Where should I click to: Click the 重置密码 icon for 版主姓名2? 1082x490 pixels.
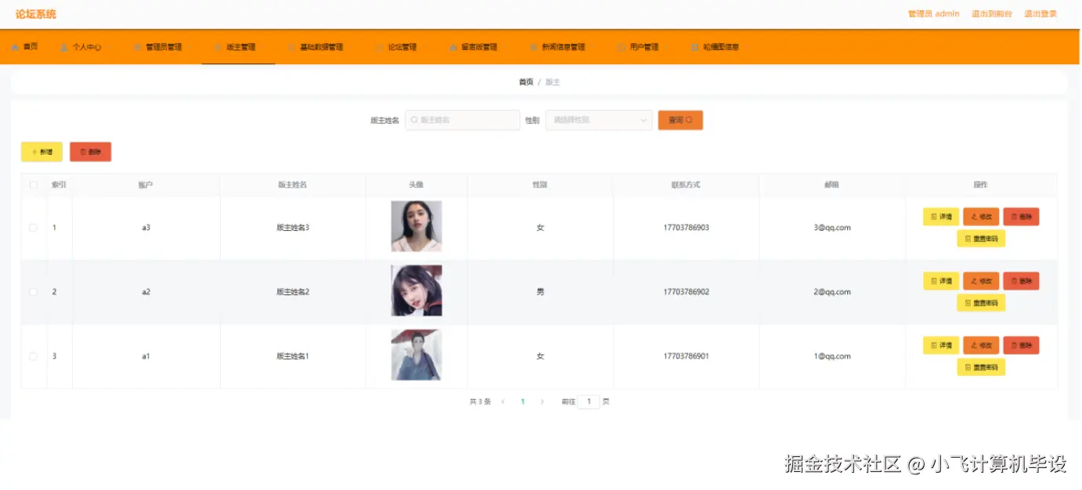(x=968, y=302)
